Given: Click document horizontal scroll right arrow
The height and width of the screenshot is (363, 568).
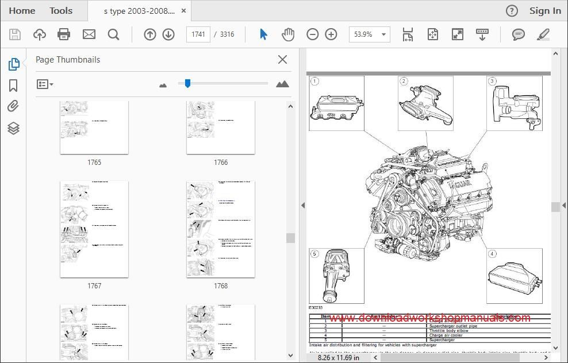Looking at the screenshot, I should point(546,358).
